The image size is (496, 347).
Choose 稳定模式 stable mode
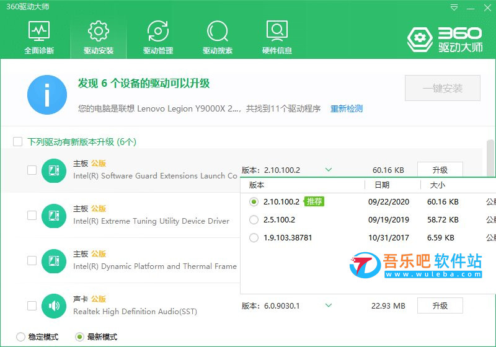tap(20, 337)
